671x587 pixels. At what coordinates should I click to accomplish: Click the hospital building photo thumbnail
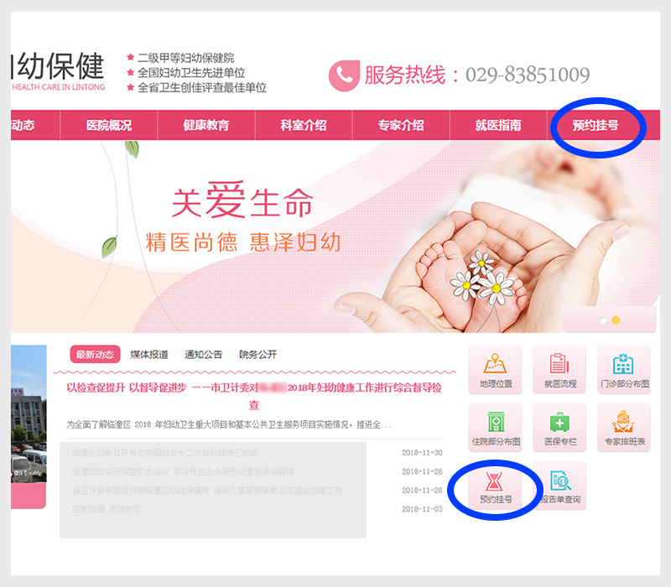(x=29, y=413)
